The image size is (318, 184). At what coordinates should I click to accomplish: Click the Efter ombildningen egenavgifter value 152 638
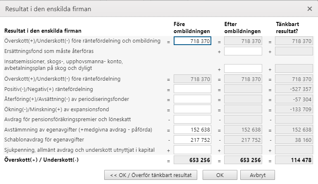243,129
